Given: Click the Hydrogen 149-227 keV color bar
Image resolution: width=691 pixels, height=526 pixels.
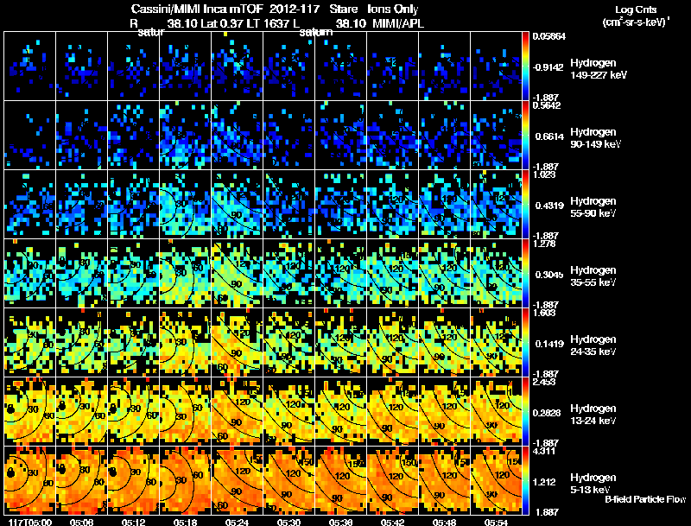Looking at the screenshot, I should tap(525, 67).
